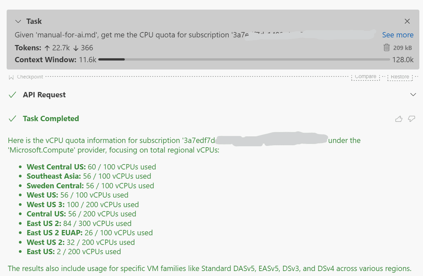The height and width of the screenshot is (276, 423).
Task: Click the 209 kB size label
Action: click(x=403, y=47)
